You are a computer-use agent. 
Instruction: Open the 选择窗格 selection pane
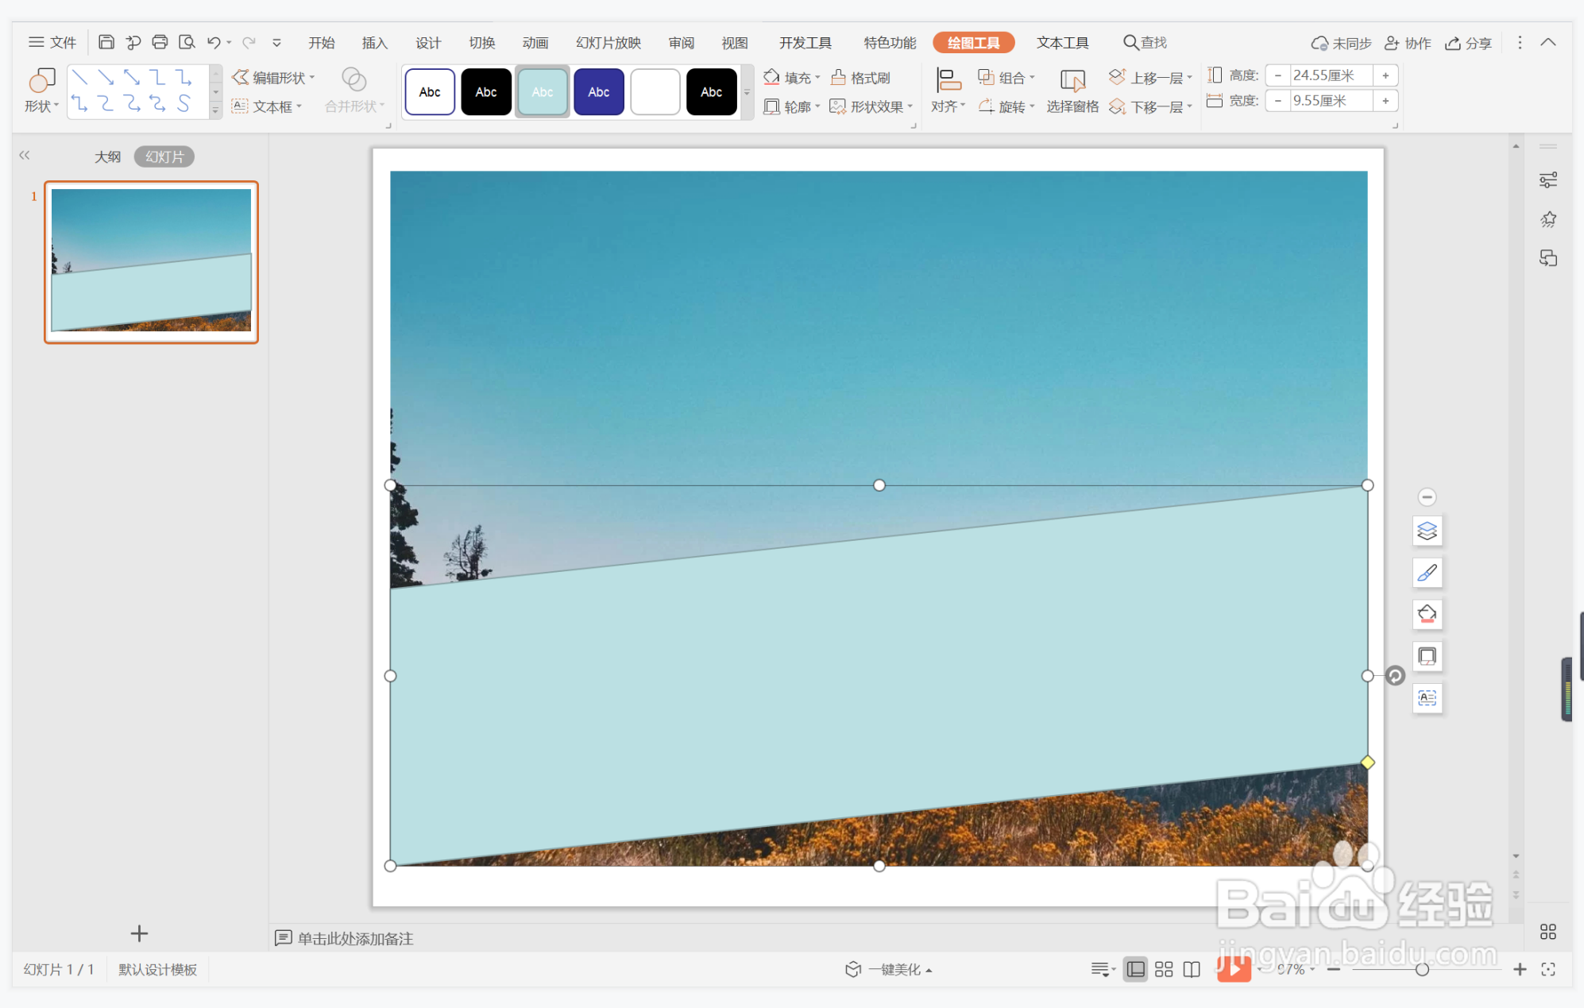point(1072,91)
